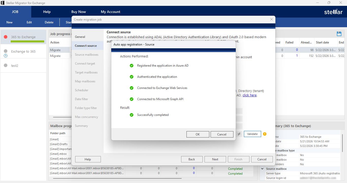Click Delete in the job toolbar
The image size is (347, 183).
pos(49,22)
